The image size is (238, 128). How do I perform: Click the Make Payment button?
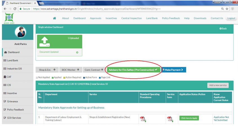174,70
